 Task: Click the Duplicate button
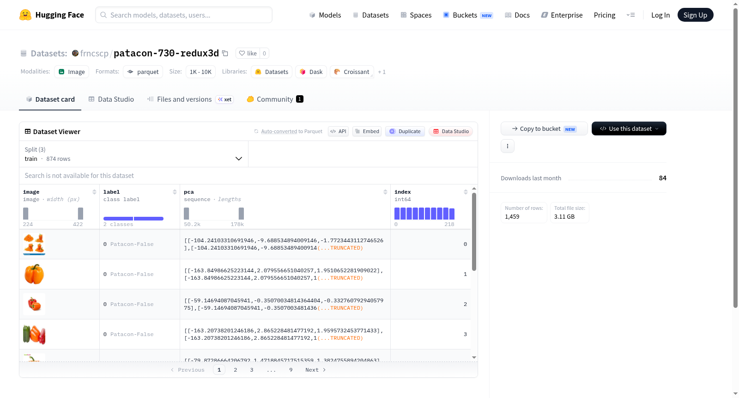click(405, 131)
